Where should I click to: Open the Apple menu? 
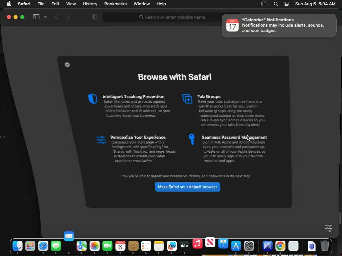(x=9, y=4)
